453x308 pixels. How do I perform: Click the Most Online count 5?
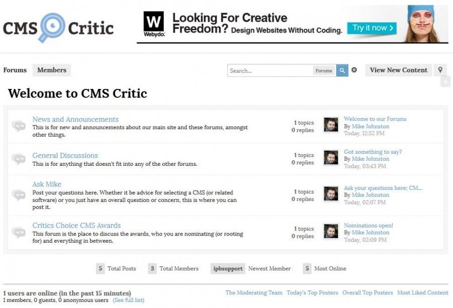pos(307,268)
